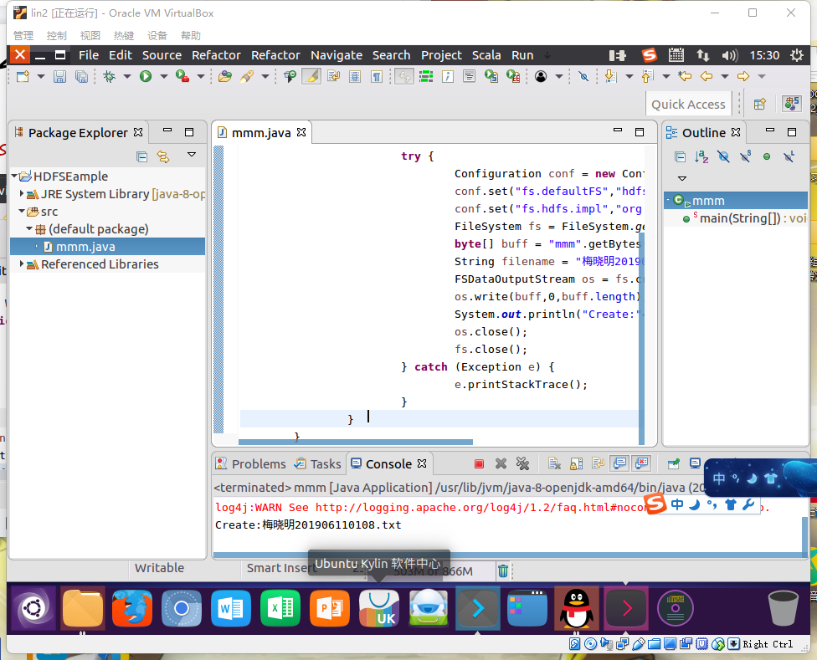The height and width of the screenshot is (660, 817).
Task: Navigate back with the left arrow icon
Action: (x=706, y=76)
